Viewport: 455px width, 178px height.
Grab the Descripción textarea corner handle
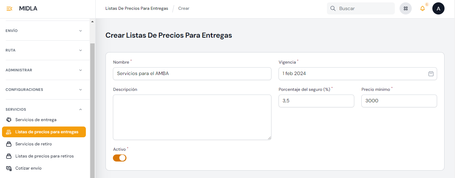269,138
